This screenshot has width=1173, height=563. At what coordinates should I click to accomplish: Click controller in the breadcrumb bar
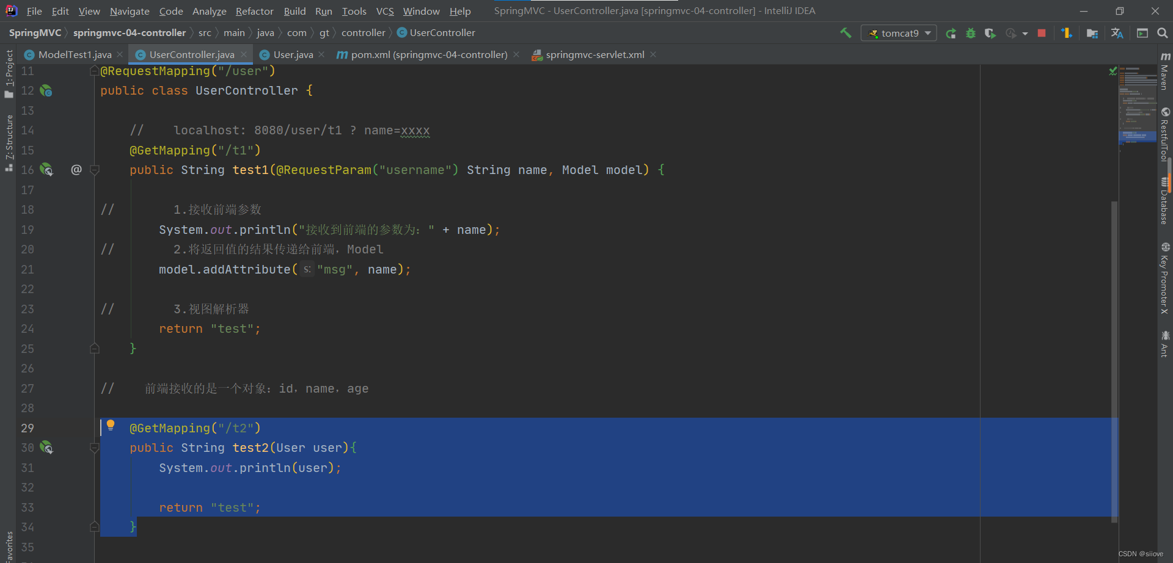pyautogui.click(x=364, y=32)
